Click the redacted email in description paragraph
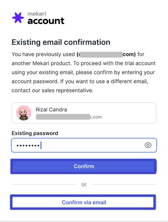The height and width of the screenshot is (222, 168). coord(106,55)
